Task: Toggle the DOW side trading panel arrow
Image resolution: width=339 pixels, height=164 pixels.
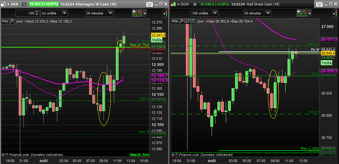Action: tap(335, 14)
